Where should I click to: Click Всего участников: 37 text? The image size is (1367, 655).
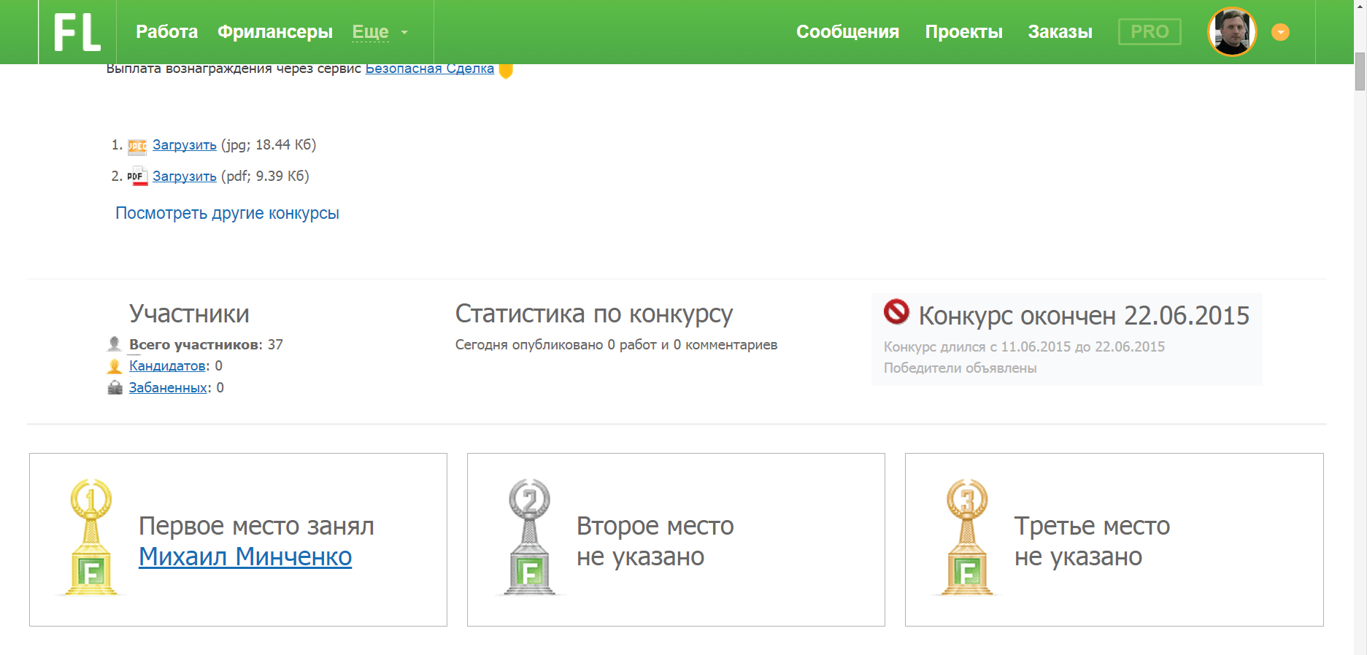pyautogui.click(x=206, y=344)
